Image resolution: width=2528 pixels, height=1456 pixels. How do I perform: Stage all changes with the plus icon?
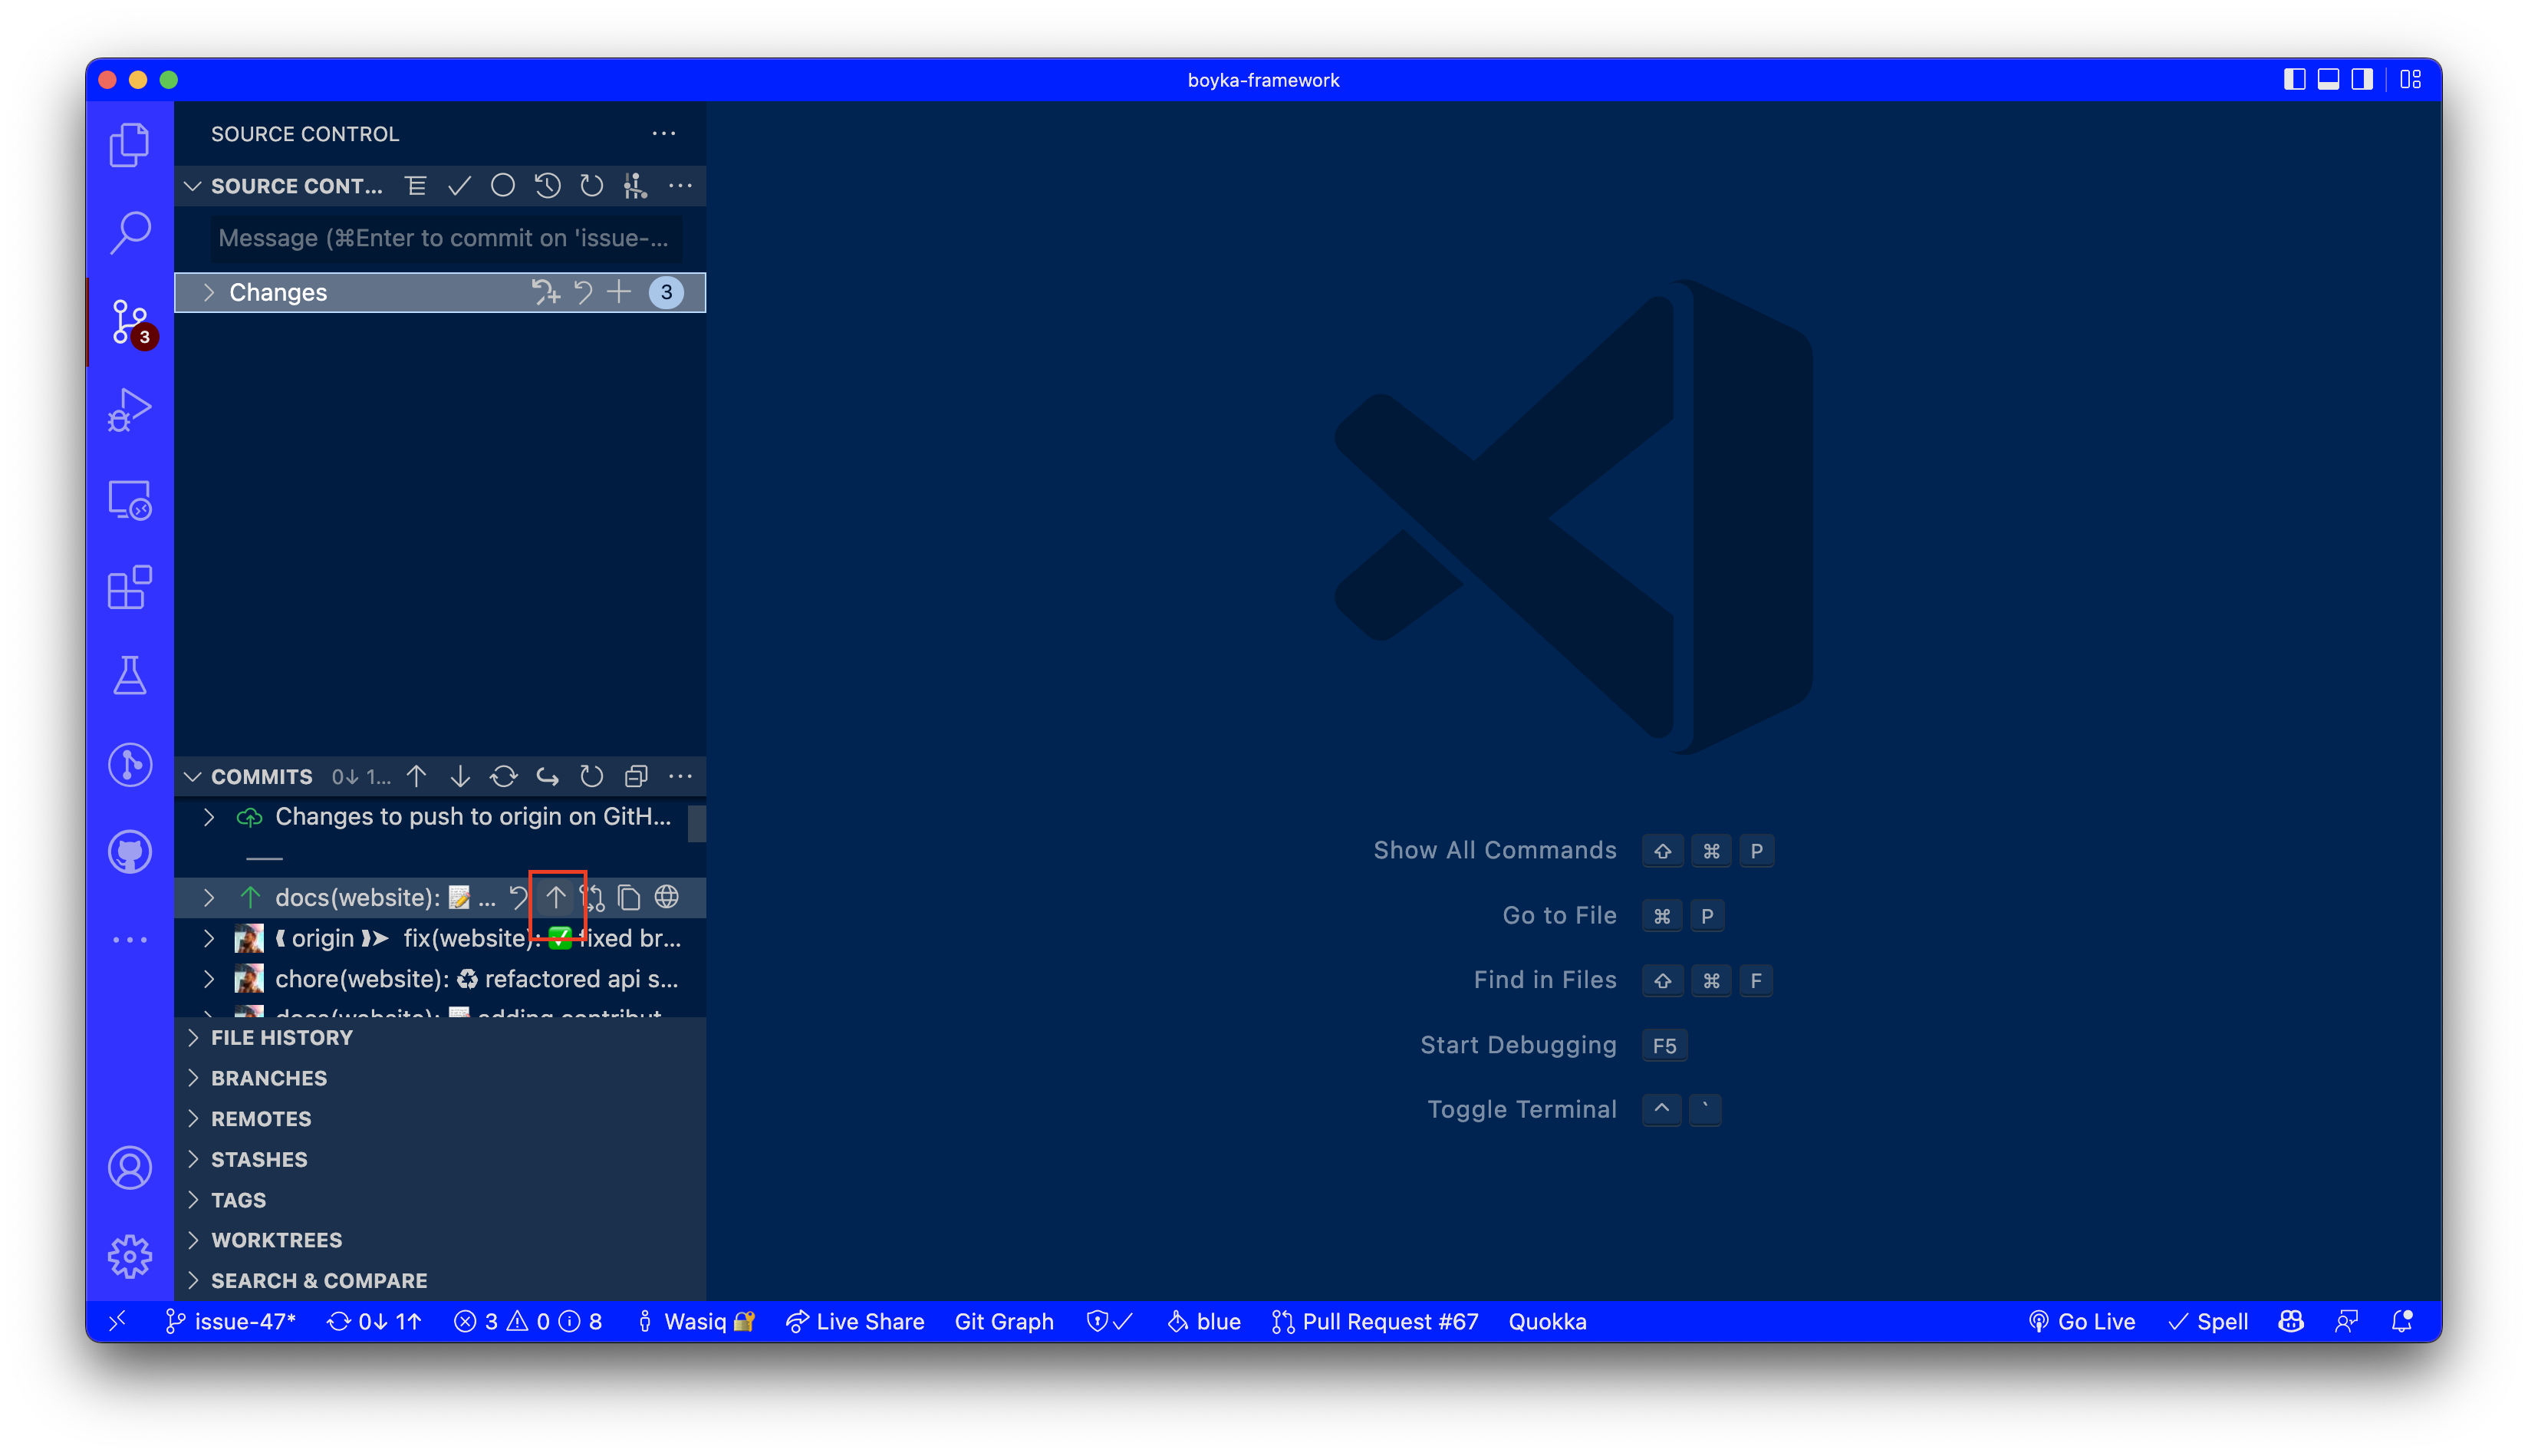619,292
